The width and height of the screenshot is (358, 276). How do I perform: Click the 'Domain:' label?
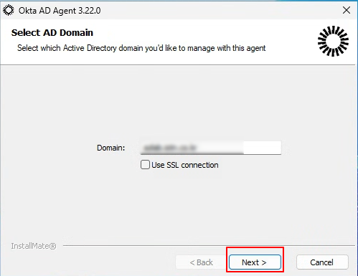coord(110,148)
